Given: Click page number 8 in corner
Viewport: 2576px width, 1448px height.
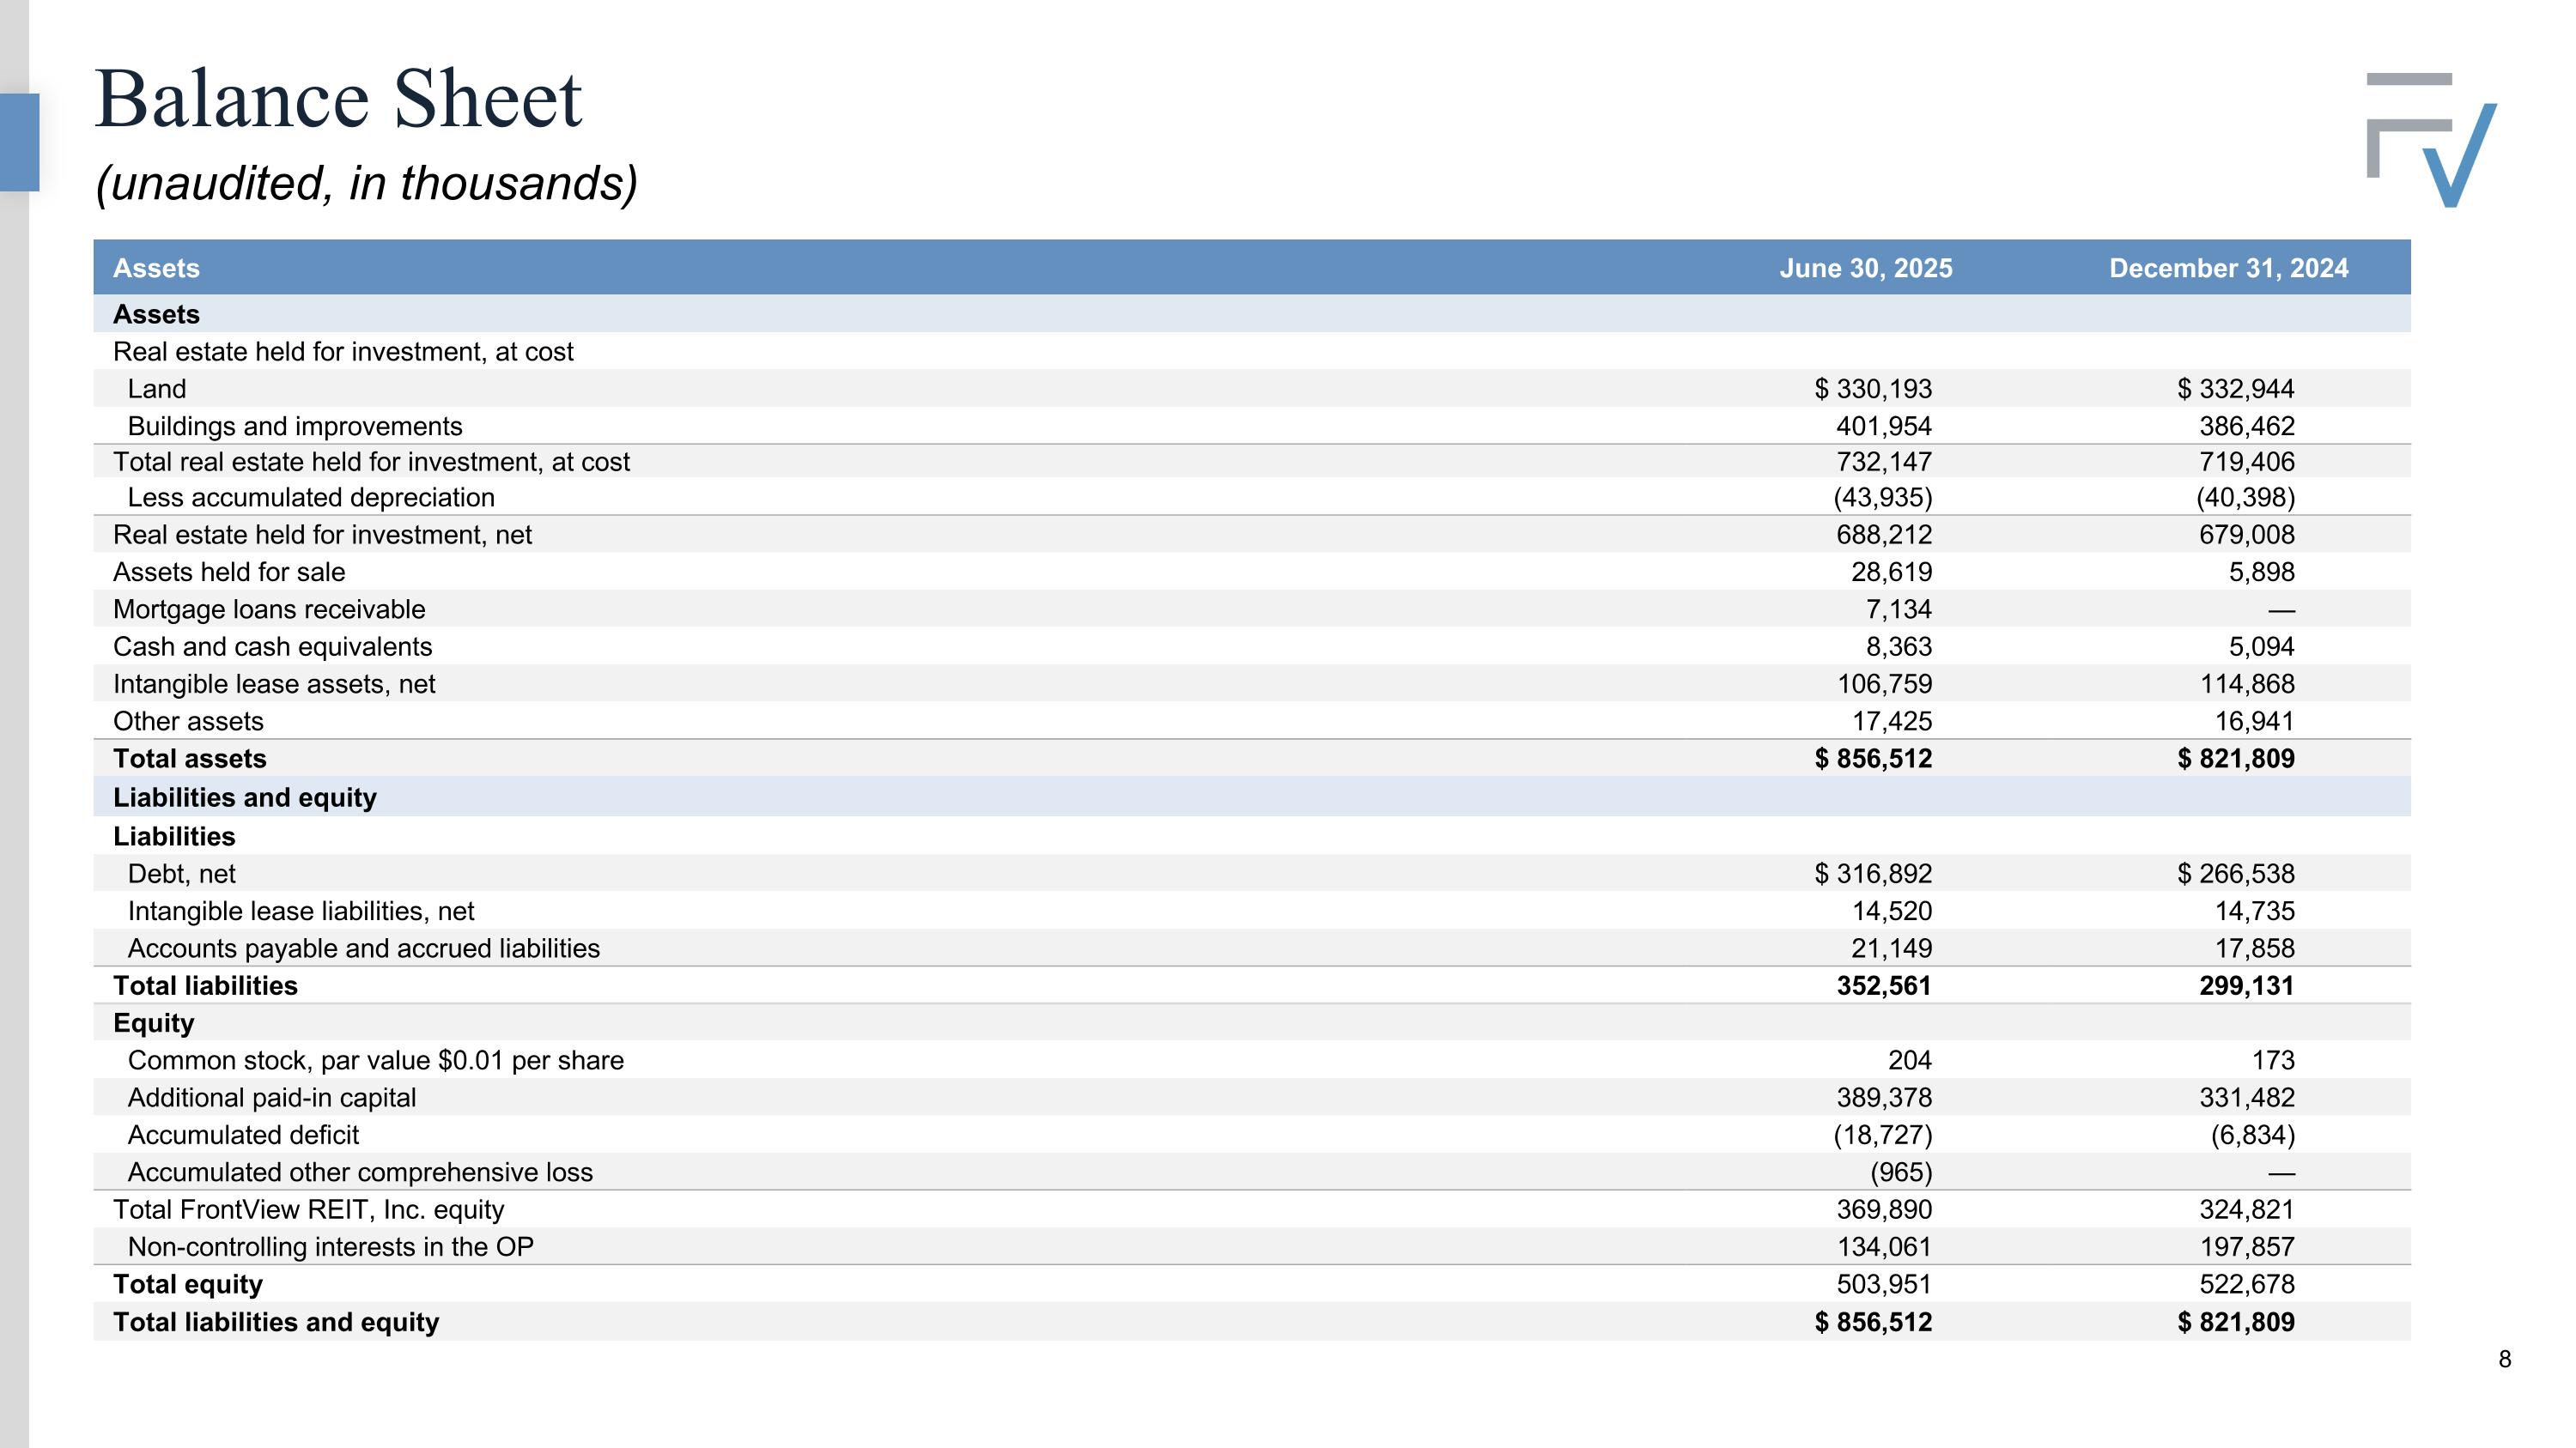Looking at the screenshot, I should [x=2504, y=1359].
